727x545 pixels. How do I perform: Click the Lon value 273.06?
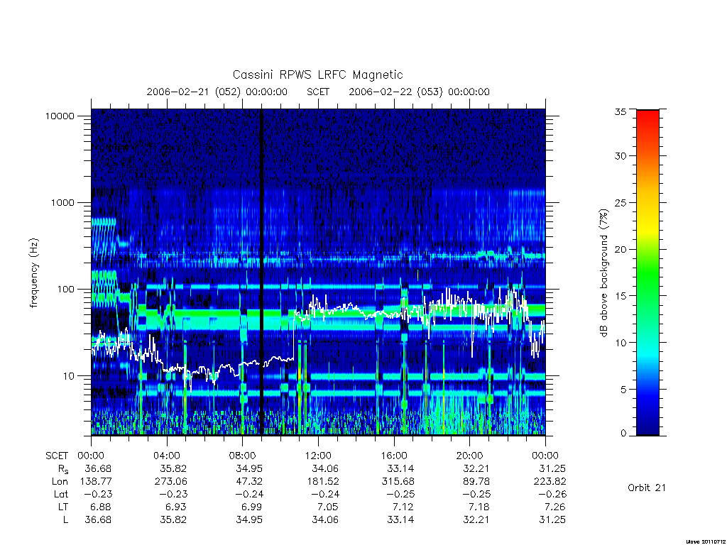(170, 482)
